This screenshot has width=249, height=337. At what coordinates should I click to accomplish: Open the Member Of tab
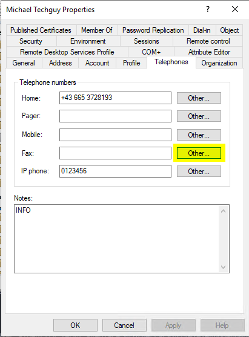[97, 30]
